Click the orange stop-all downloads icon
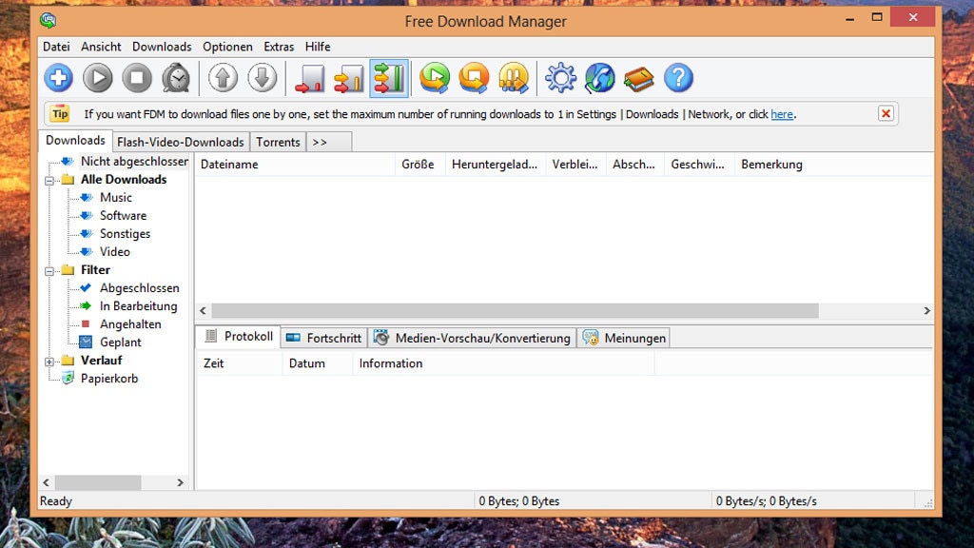 coord(474,78)
